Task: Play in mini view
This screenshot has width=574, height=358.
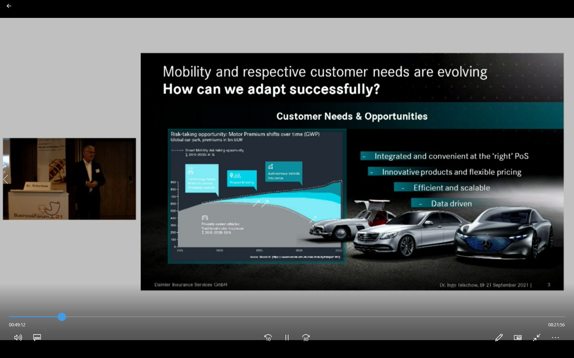Action: [x=517, y=337]
